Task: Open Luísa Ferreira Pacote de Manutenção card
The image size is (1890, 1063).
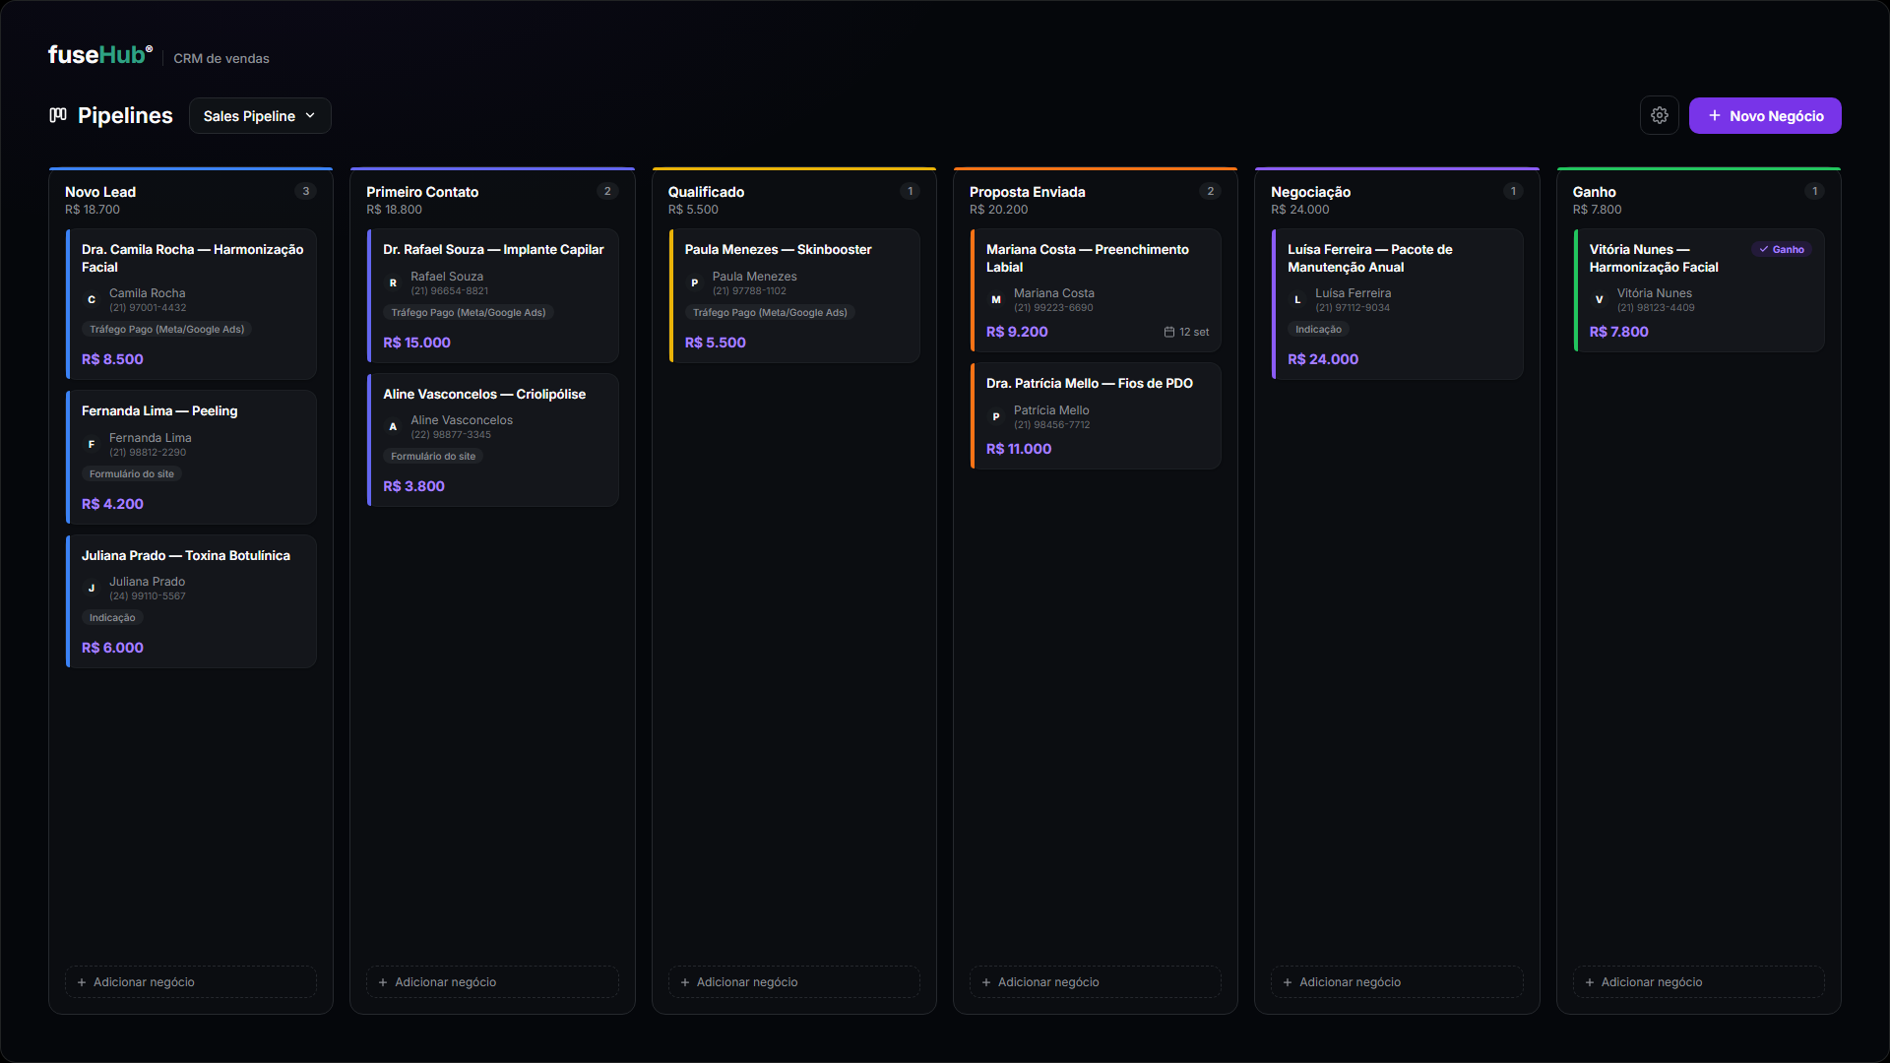Action: tap(1397, 304)
